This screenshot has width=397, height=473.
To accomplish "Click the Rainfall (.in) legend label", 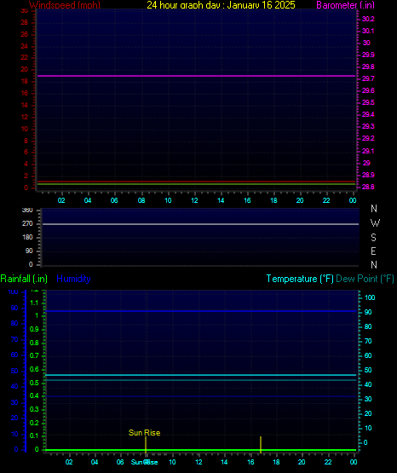I will click(x=24, y=279).
